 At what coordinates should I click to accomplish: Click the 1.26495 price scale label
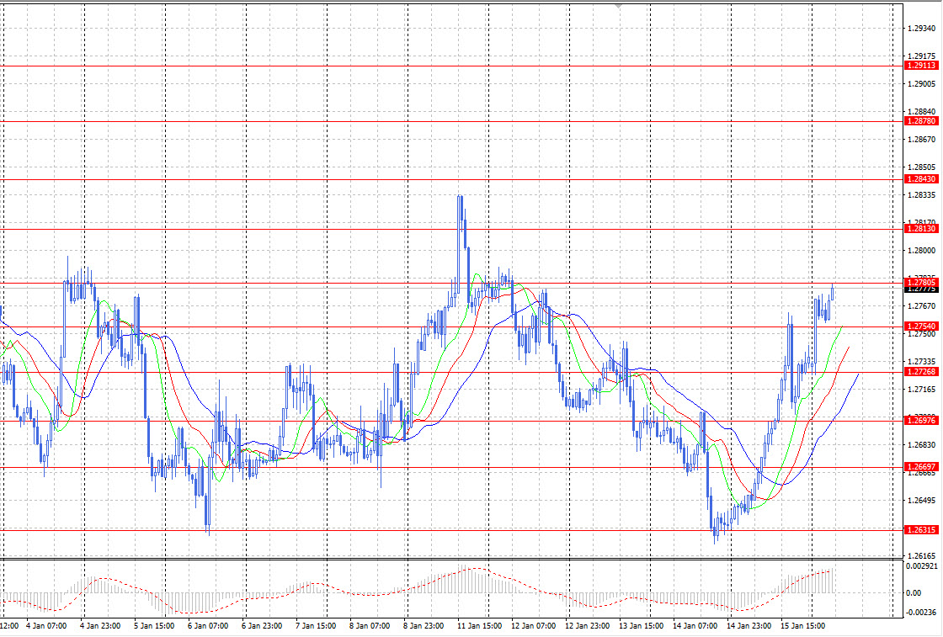(x=922, y=501)
